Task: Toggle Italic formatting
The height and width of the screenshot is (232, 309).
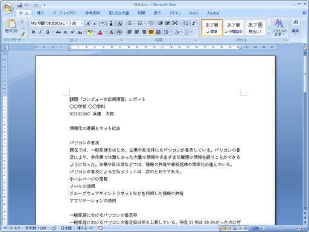Action: [x=40, y=32]
